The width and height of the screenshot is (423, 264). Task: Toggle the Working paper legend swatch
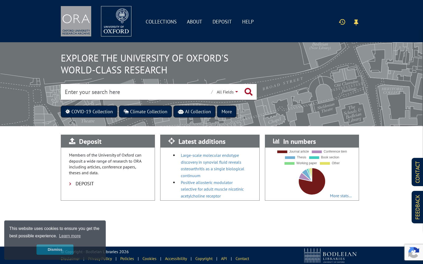click(x=289, y=163)
